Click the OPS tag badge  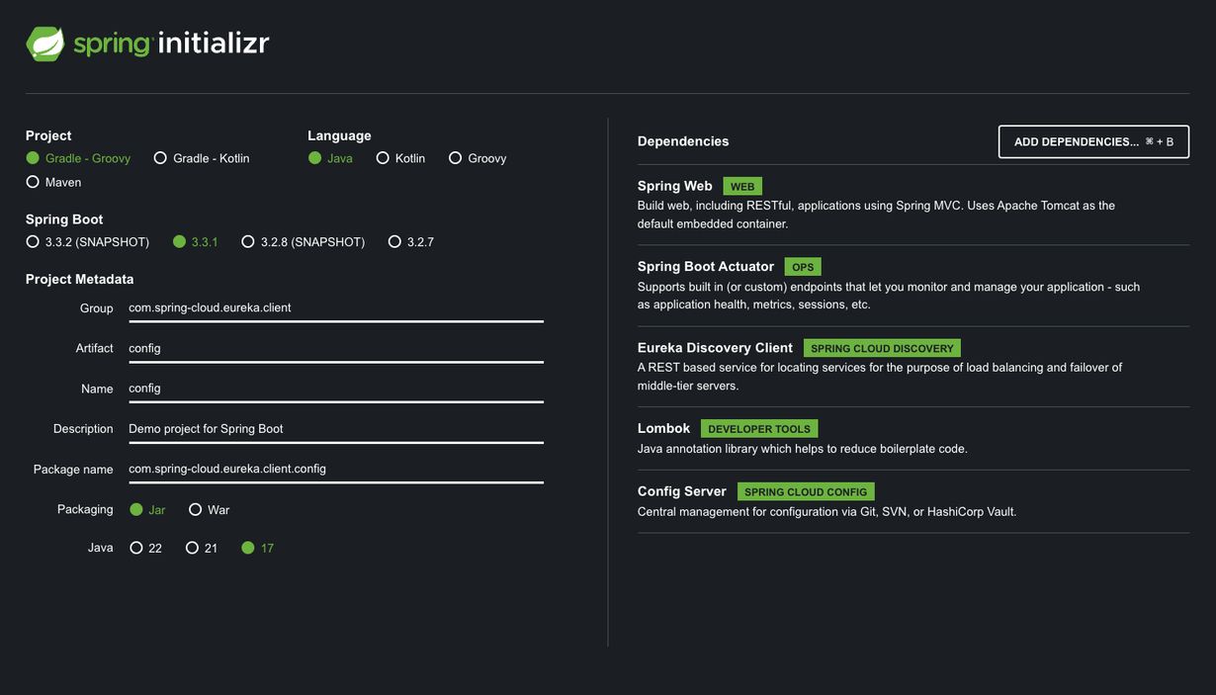pos(803,267)
